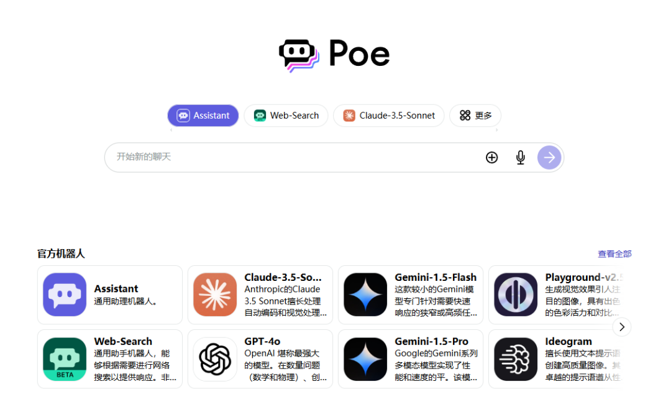Viewport: 671px width, 397px height.
Task: Select the highlighted Assistant pill
Action: click(203, 115)
